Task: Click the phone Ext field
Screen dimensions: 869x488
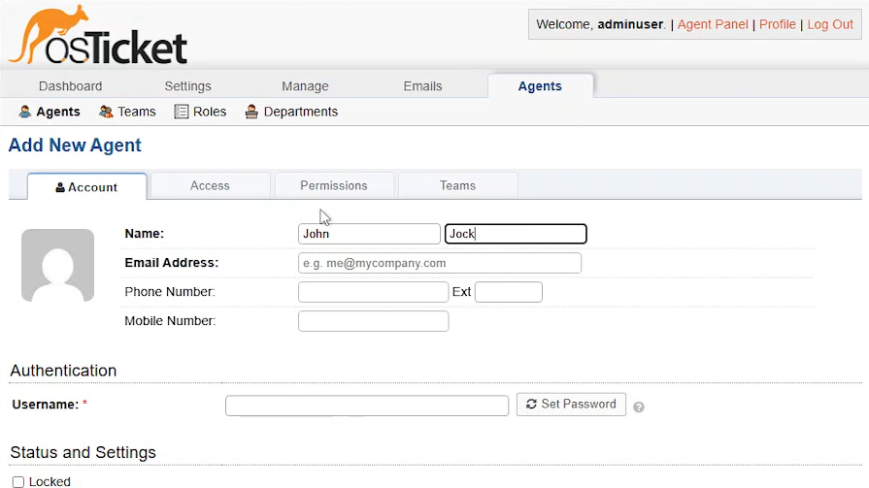Action: tap(508, 292)
